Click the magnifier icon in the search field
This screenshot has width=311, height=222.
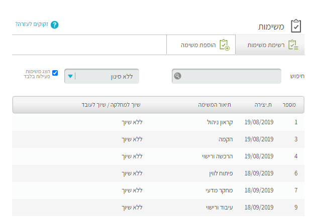point(177,76)
